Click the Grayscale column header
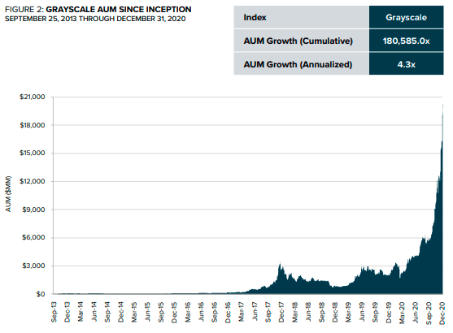This screenshot has height=333, width=453. click(x=406, y=17)
